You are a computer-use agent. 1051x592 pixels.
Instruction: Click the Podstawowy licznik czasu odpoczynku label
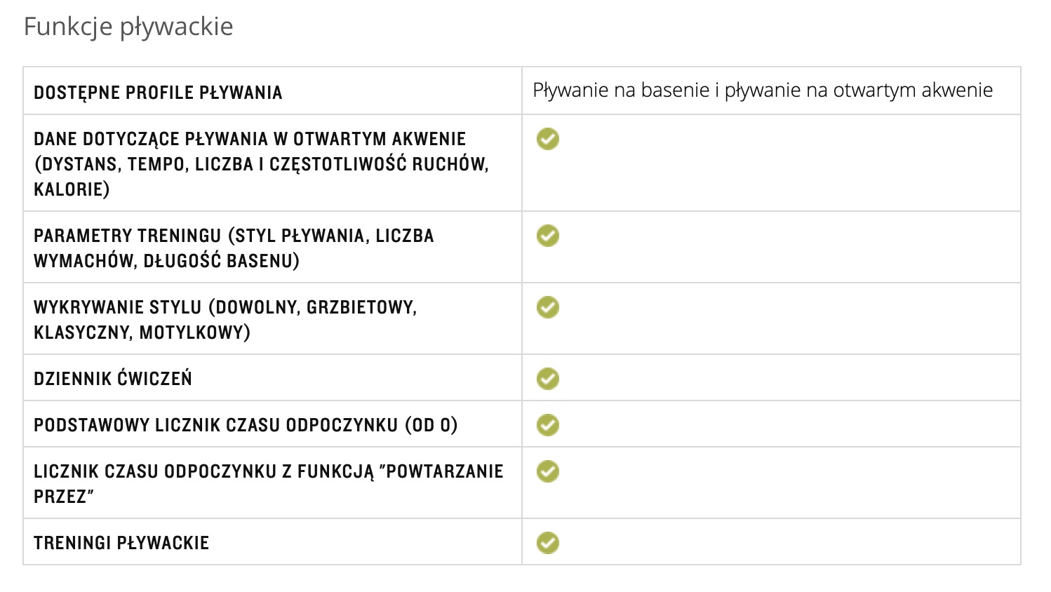(246, 425)
